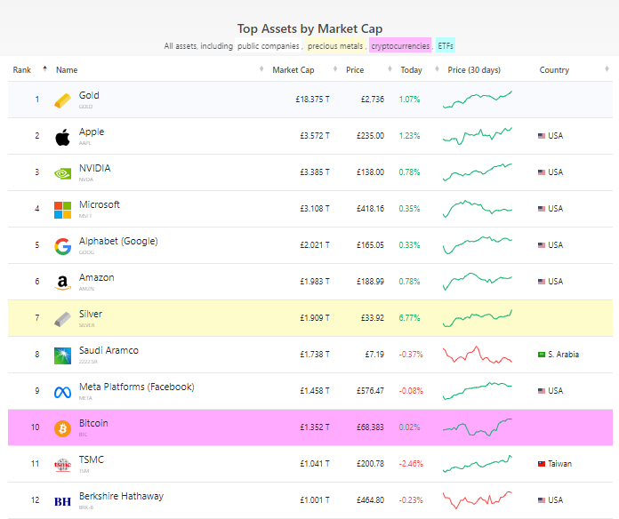Click the Gold bar icon
The image size is (619, 519).
[x=62, y=100]
